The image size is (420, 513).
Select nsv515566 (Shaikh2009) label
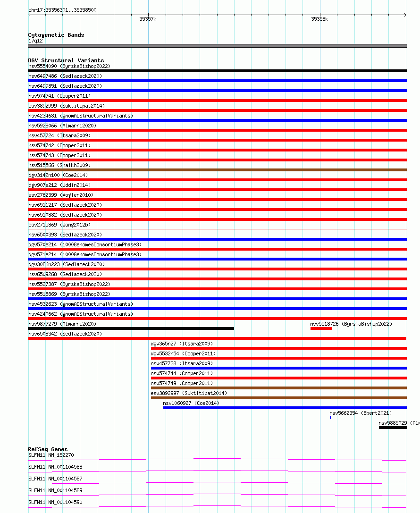(x=59, y=165)
